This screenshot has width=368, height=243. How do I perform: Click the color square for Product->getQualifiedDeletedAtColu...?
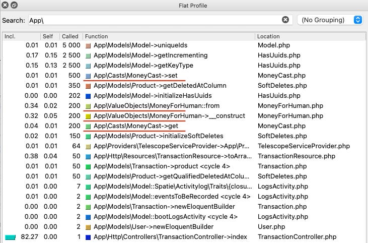click(x=88, y=177)
